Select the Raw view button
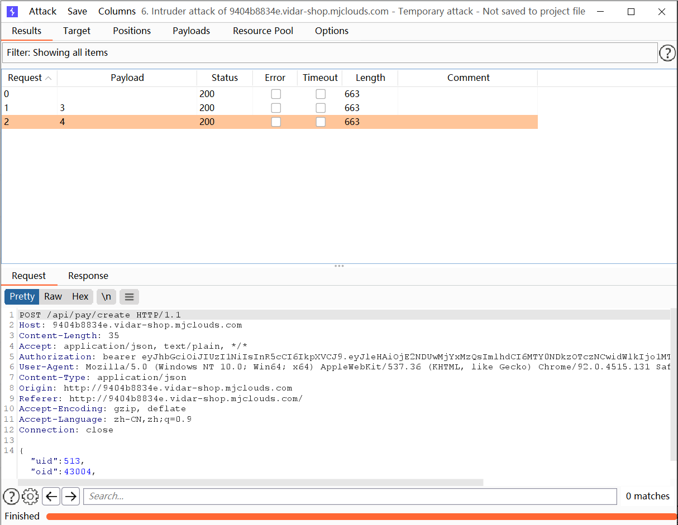Screen dimensions: 678x525 coord(53,297)
